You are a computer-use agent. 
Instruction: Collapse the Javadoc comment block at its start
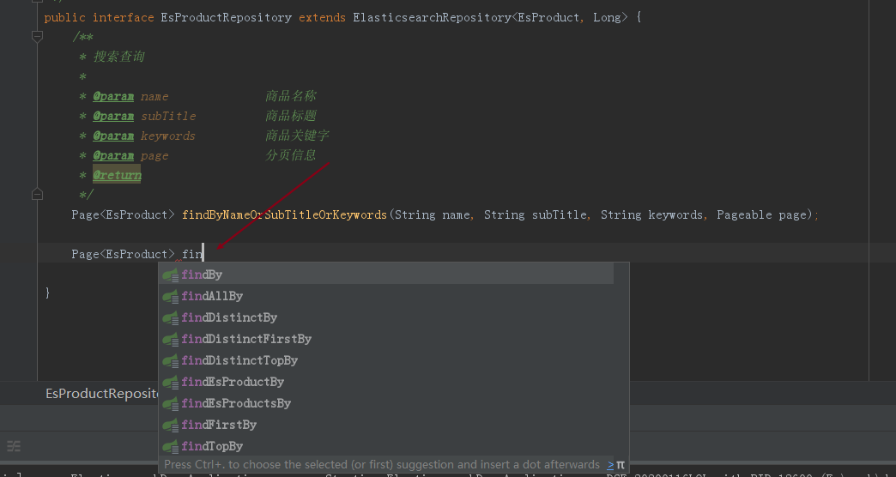[37, 37]
